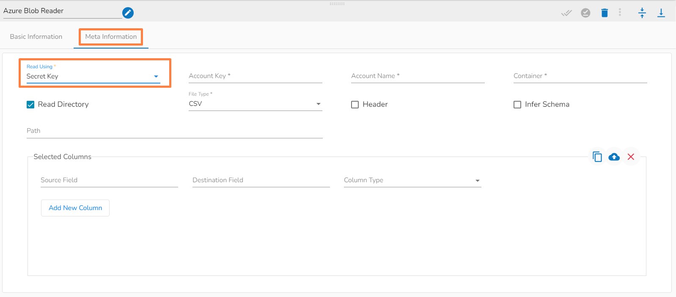Click the Account Key input field
Screen dimensions: 676x297
255,76
